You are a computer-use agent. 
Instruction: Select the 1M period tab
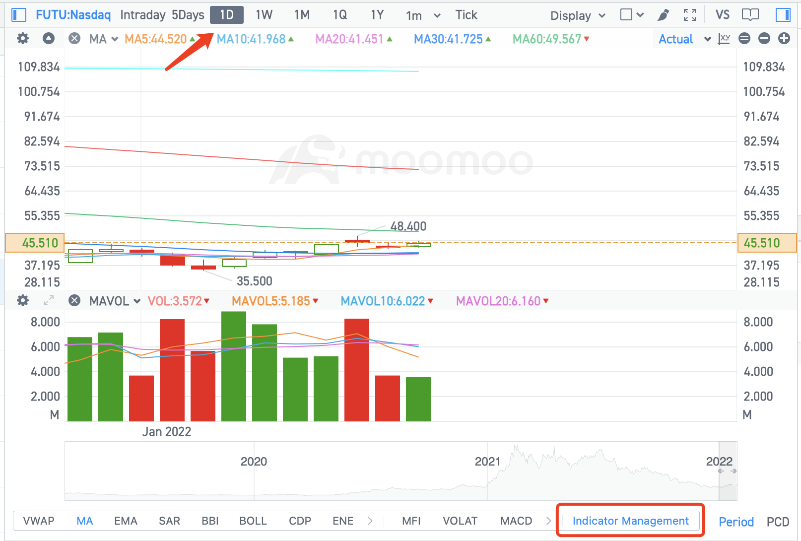302,15
